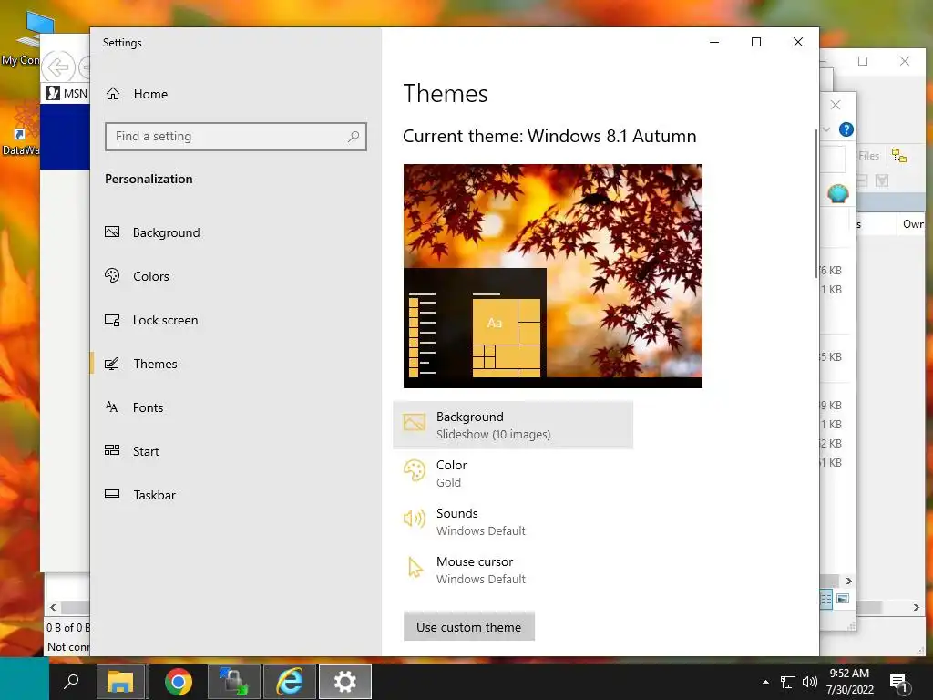Open the file transfer app with padlock icon in taskbar
933x700 pixels.
(x=233, y=682)
